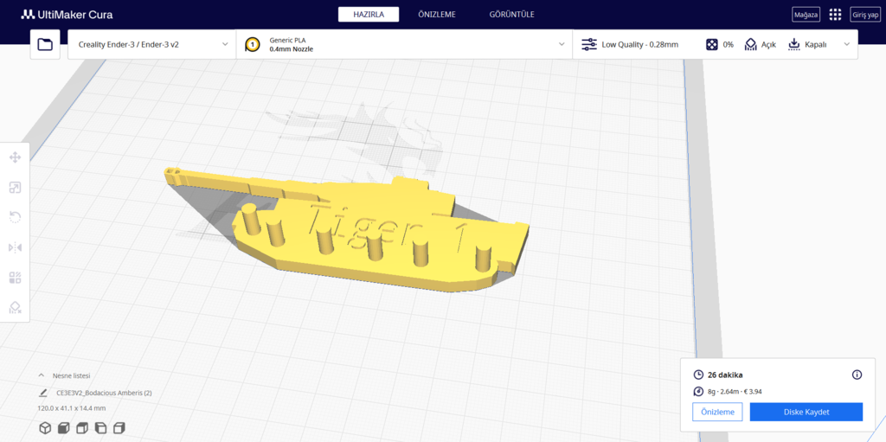Select the Mirror tool

click(x=16, y=247)
